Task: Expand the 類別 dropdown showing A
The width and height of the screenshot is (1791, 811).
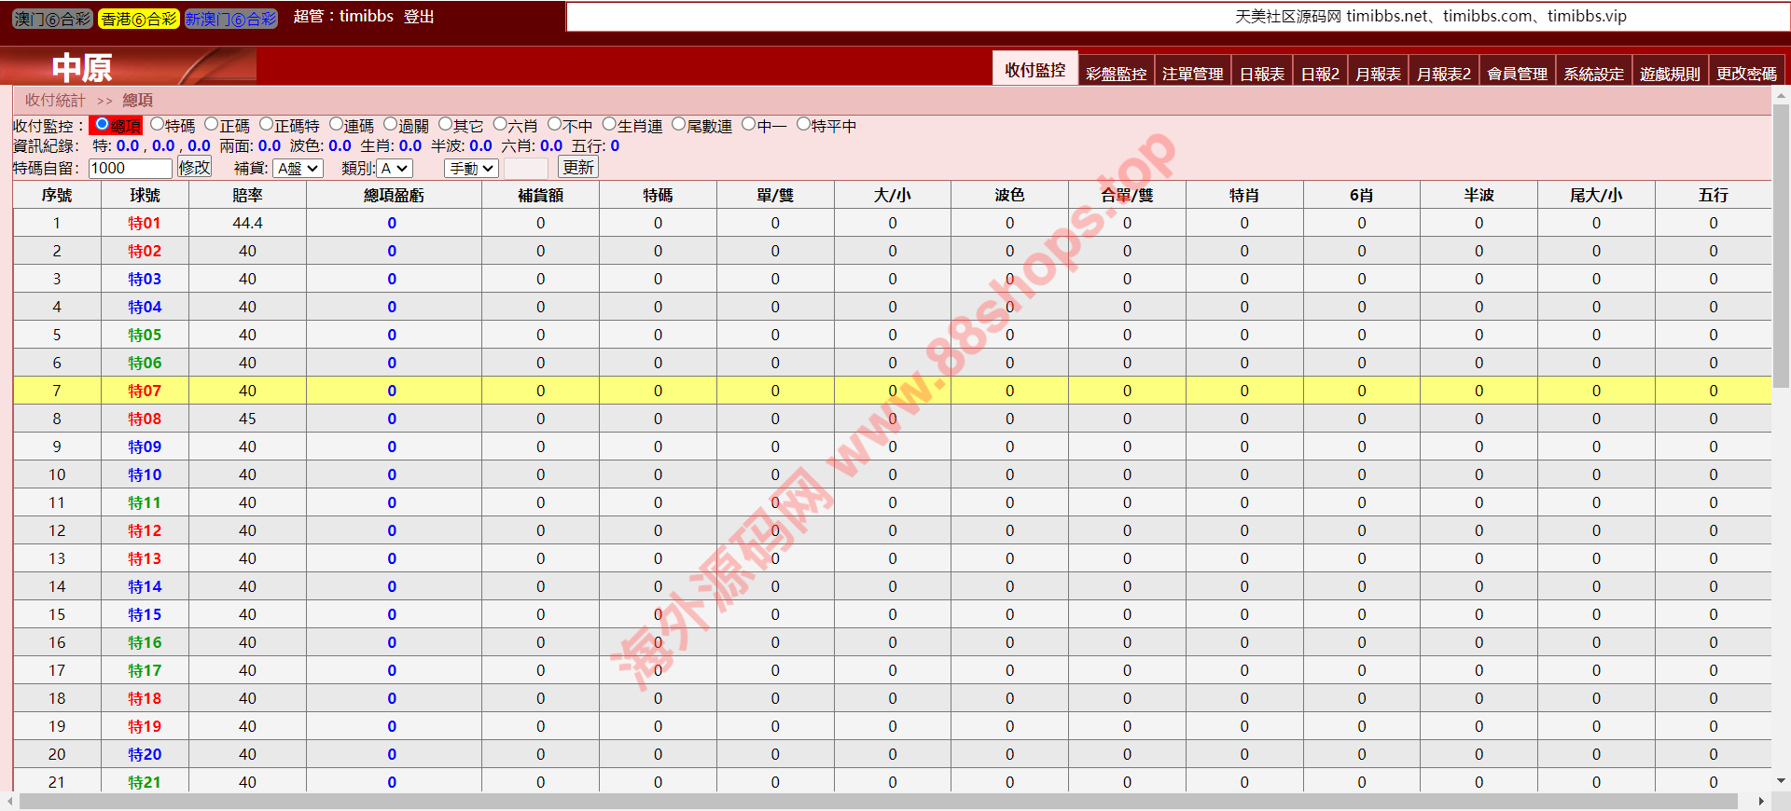Action: [x=395, y=169]
